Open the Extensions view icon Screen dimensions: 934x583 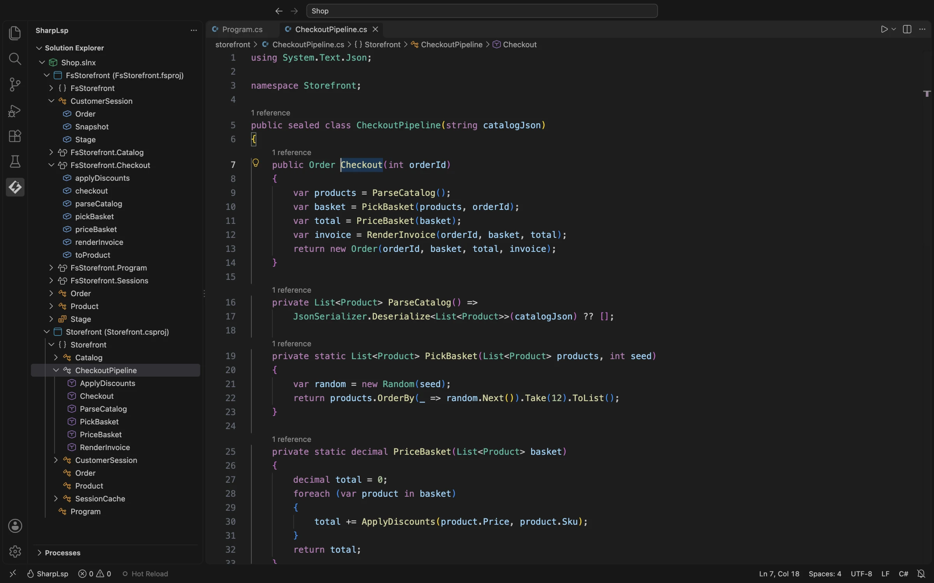(x=15, y=136)
